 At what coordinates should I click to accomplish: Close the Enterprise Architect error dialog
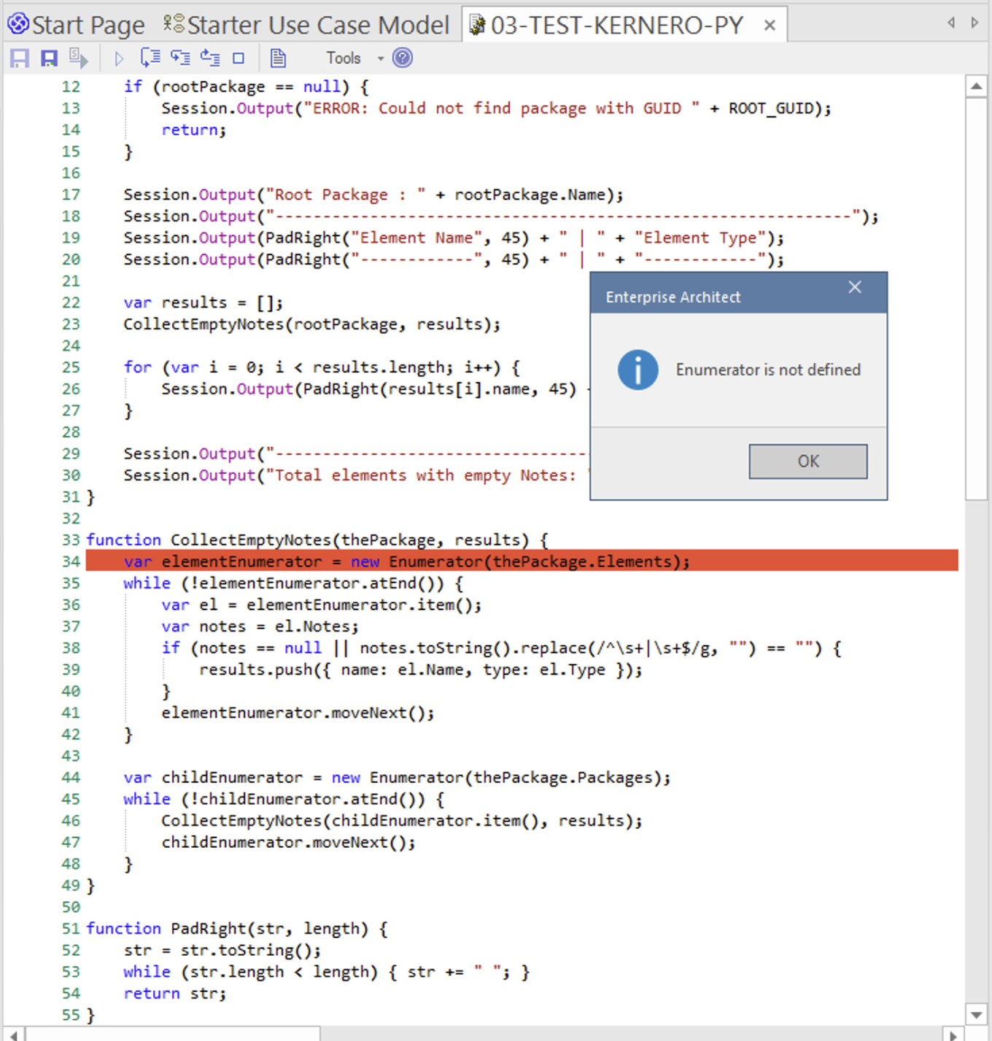(x=855, y=287)
